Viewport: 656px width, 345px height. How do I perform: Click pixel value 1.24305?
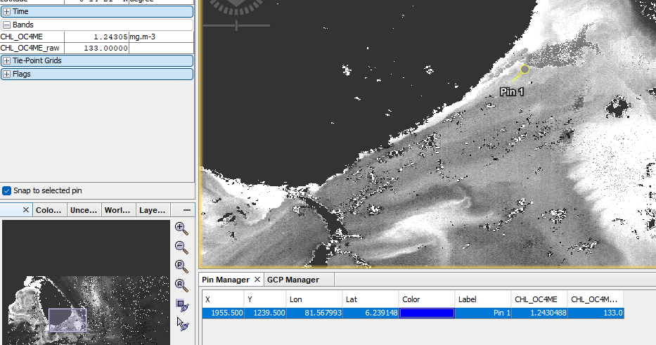point(96,37)
